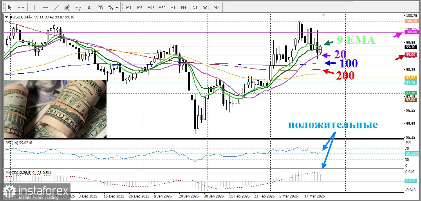Click the dollar bills image on chart

pos(55,109)
